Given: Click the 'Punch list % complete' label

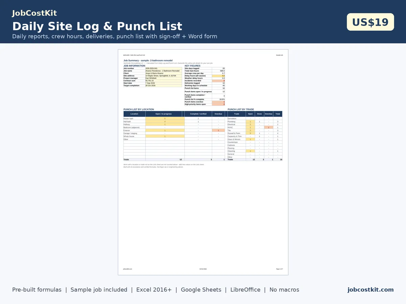Looking at the screenshot, I should tap(195, 99).
